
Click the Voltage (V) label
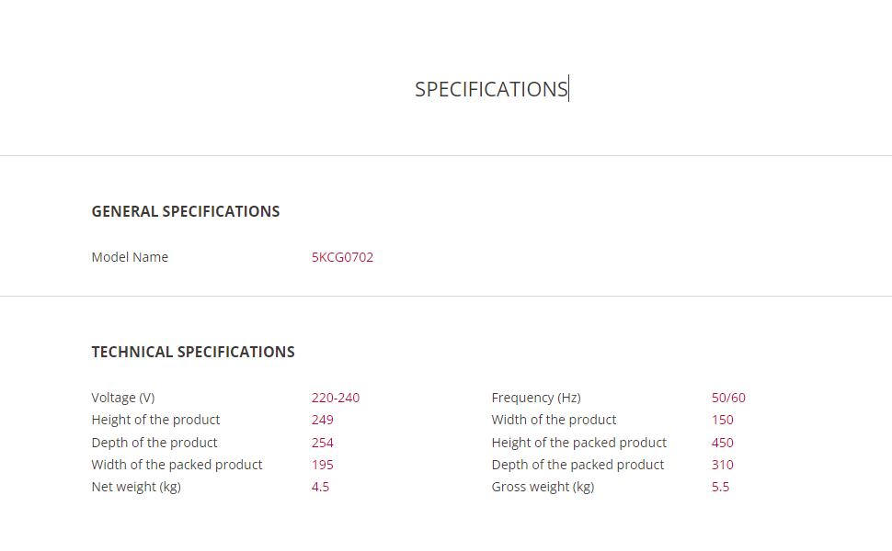(123, 398)
